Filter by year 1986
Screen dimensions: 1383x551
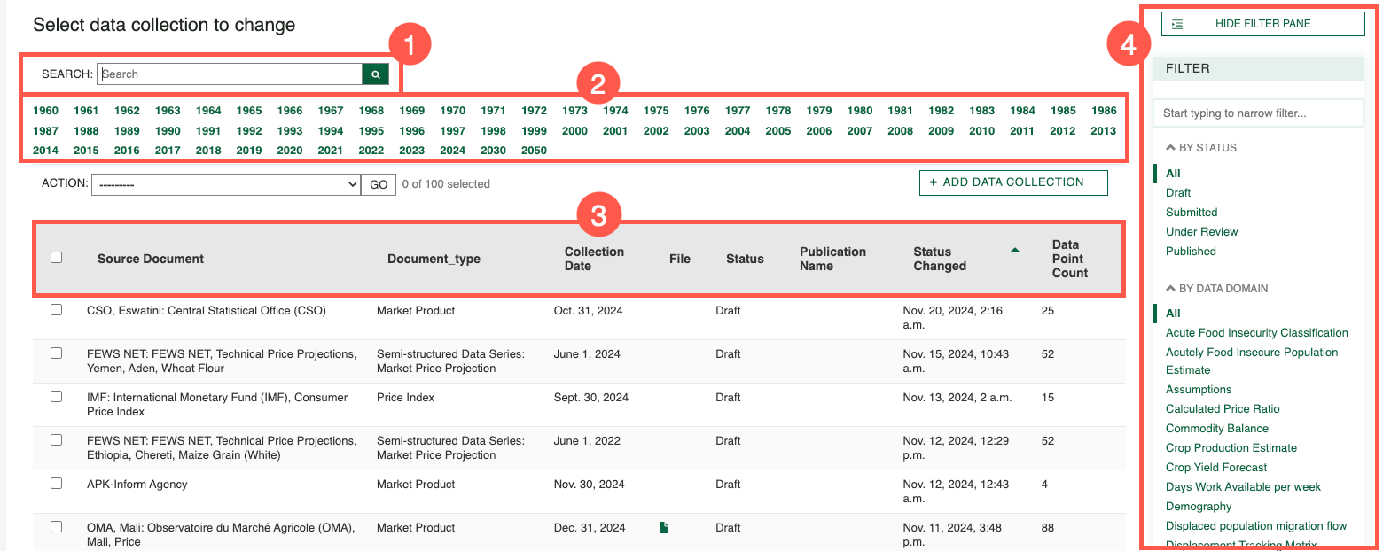click(1104, 111)
